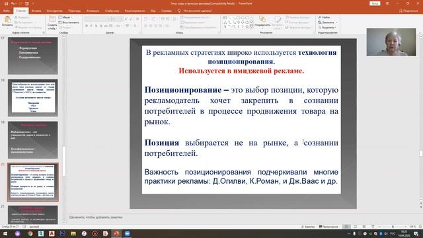Image resolution: width=423 pixels, height=238 pixels.
Task: Open the font size combo box
Action: tap(117, 19)
